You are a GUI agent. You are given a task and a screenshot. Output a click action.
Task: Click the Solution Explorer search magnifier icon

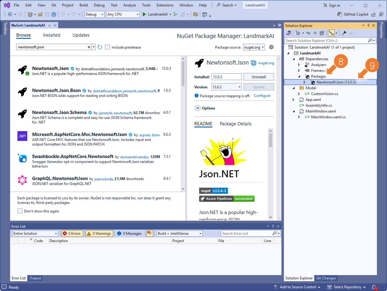370,41
